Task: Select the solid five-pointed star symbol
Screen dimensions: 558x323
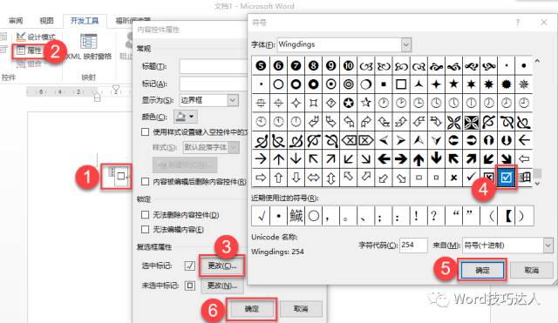Action: coord(453,84)
